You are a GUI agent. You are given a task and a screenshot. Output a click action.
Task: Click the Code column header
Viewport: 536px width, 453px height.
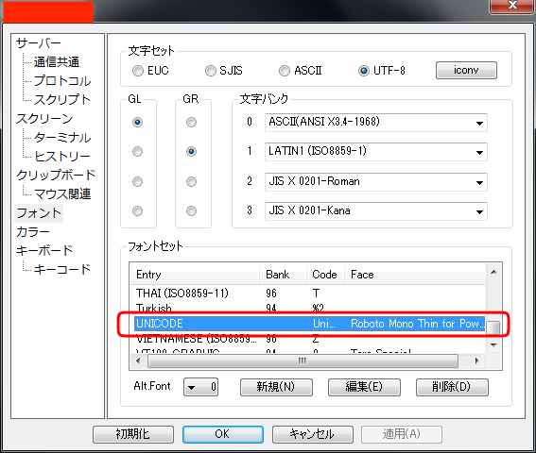point(325,275)
